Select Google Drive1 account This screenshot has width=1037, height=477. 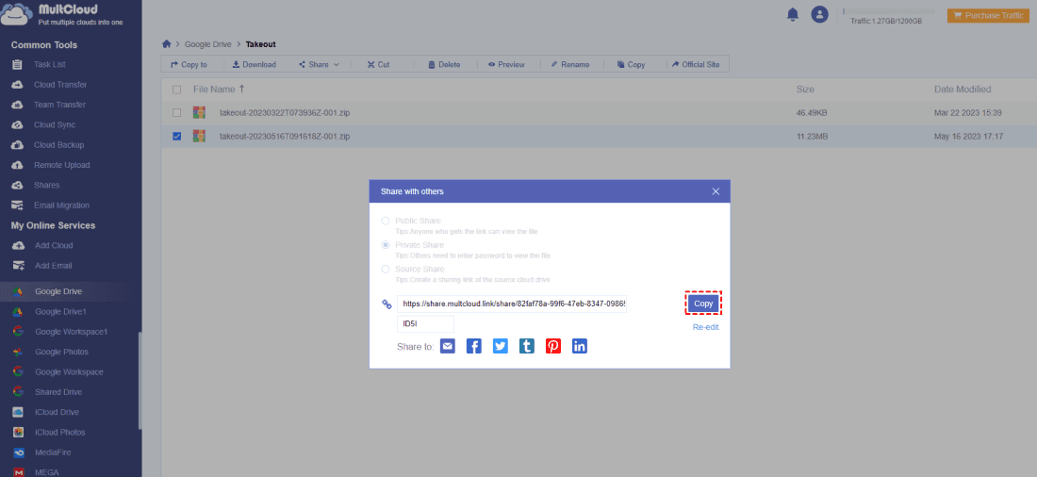point(61,312)
